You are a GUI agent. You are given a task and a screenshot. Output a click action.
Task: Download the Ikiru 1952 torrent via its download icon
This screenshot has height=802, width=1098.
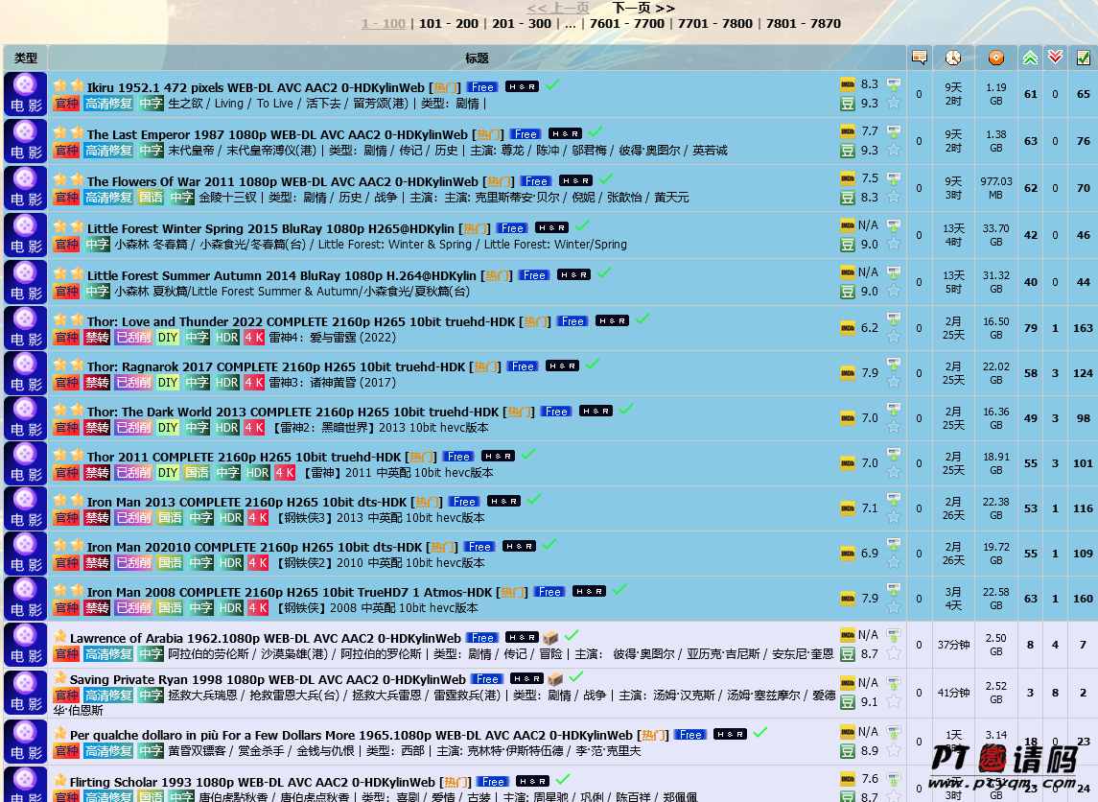pyautogui.click(x=894, y=84)
